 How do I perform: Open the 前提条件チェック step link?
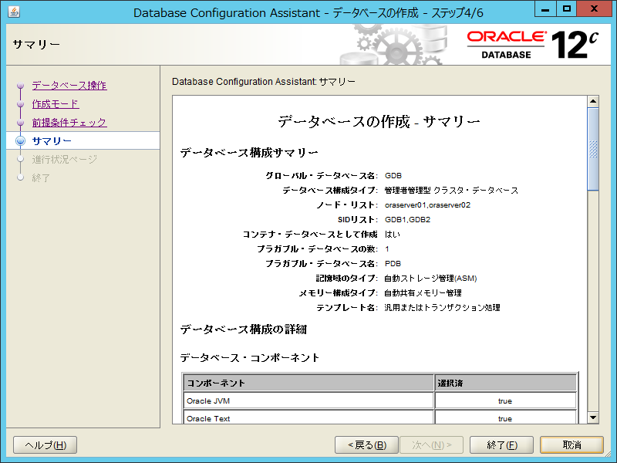[69, 123]
